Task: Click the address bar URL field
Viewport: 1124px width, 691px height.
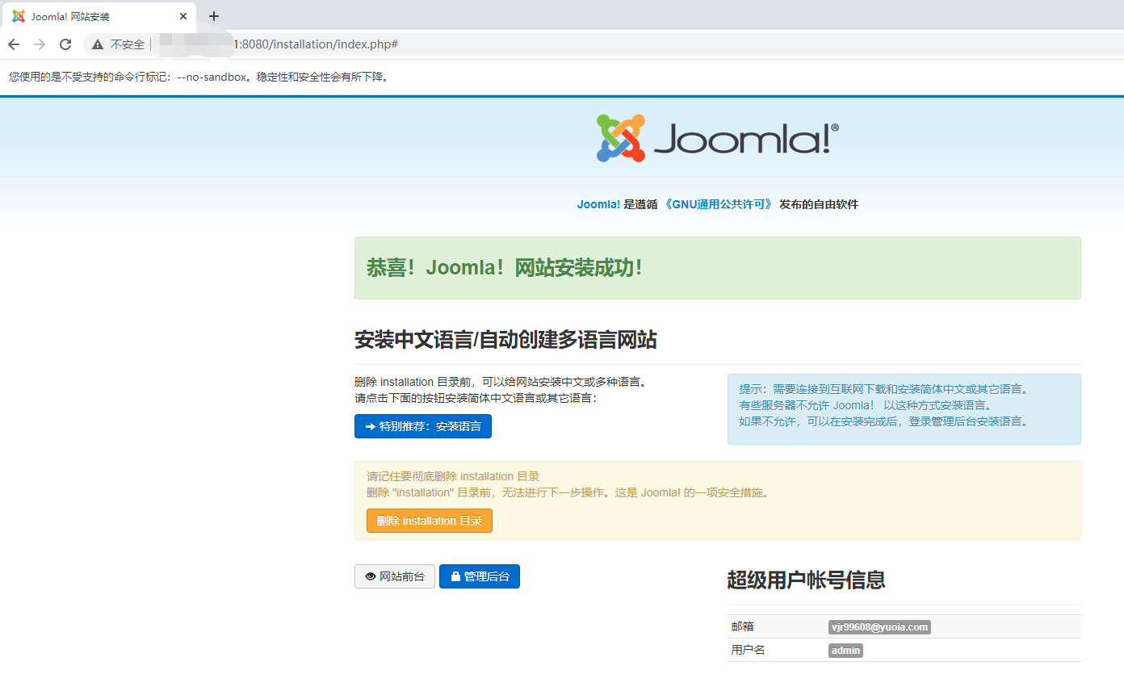Action: click(323, 44)
